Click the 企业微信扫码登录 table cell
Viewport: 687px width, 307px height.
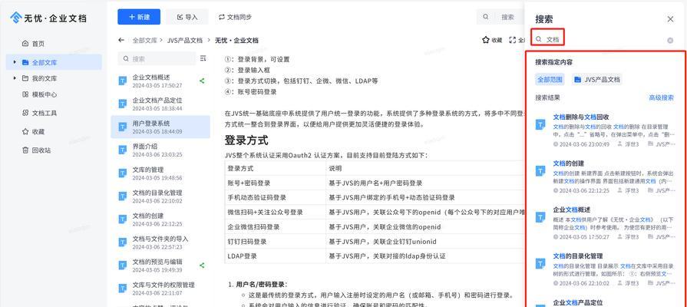click(275, 227)
